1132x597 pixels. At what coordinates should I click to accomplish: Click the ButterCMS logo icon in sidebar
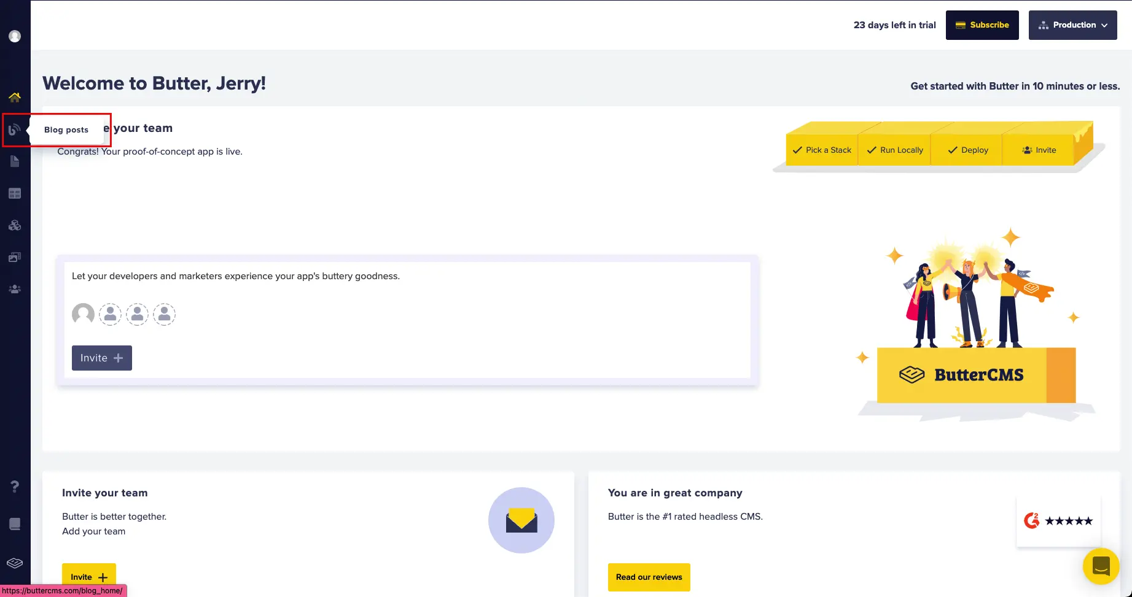coord(15,563)
